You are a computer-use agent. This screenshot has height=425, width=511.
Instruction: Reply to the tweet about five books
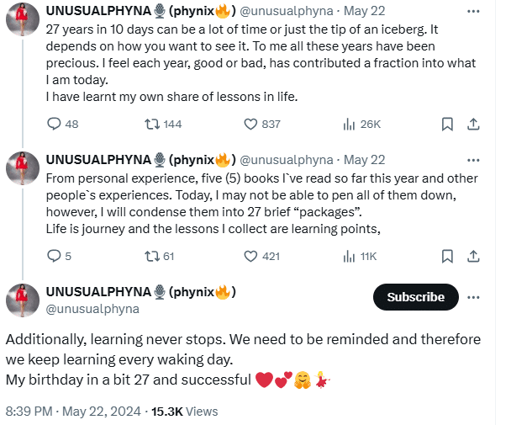point(54,256)
